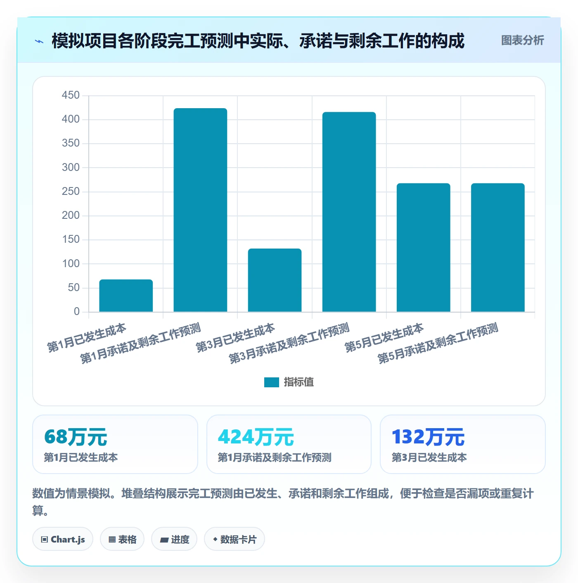Click the 数据卡片 tag
This screenshot has width=578, height=583.
coord(235,539)
